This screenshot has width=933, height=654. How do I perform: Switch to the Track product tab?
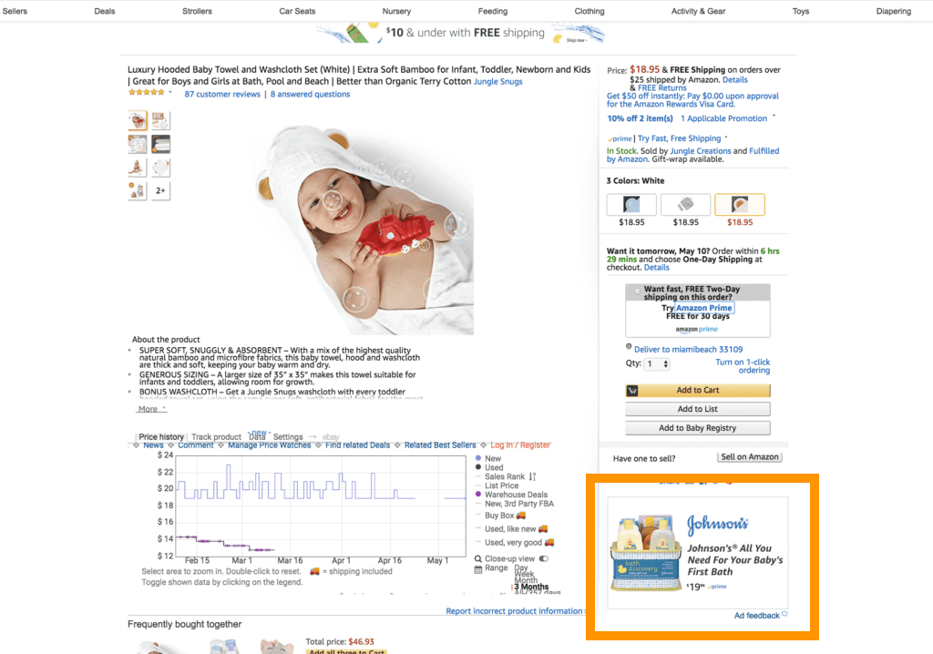click(x=216, y=437)
